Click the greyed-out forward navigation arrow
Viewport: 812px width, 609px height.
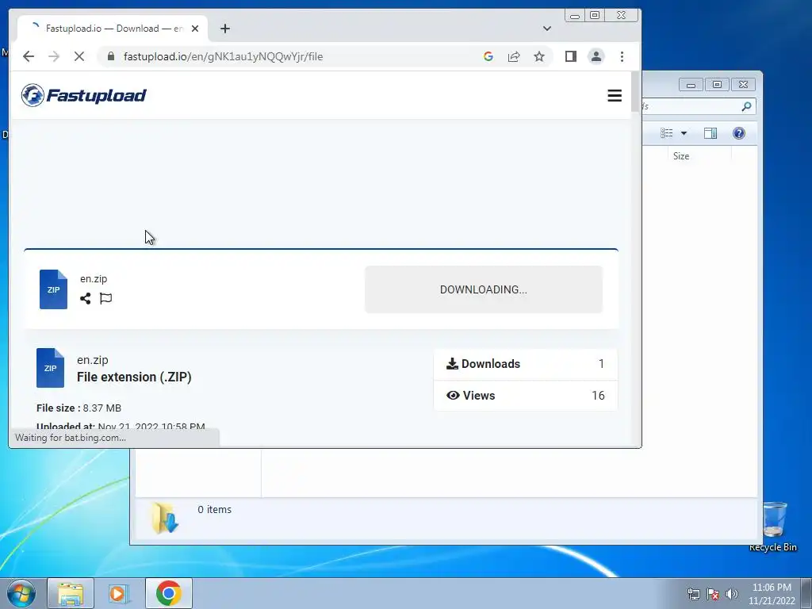54,56
